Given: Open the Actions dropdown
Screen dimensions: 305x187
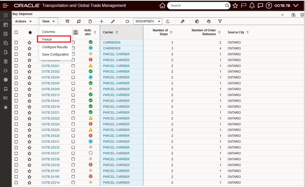Looking at the screenshot, I should point(23,21).
